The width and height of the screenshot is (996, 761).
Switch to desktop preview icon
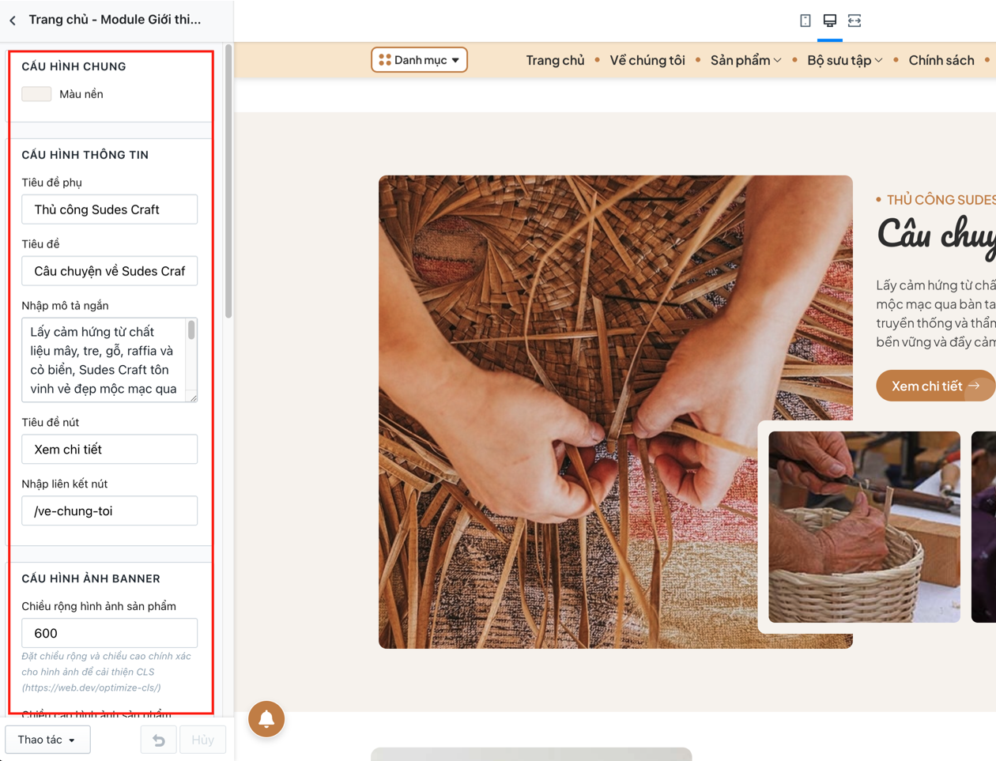point(829,21)
